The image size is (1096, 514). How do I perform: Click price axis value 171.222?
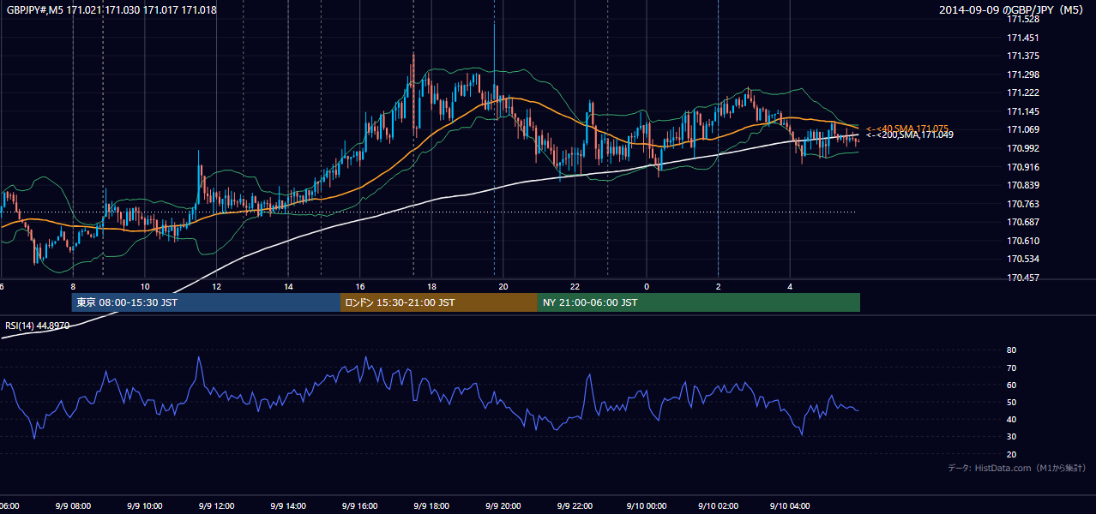click(1023, 93)
